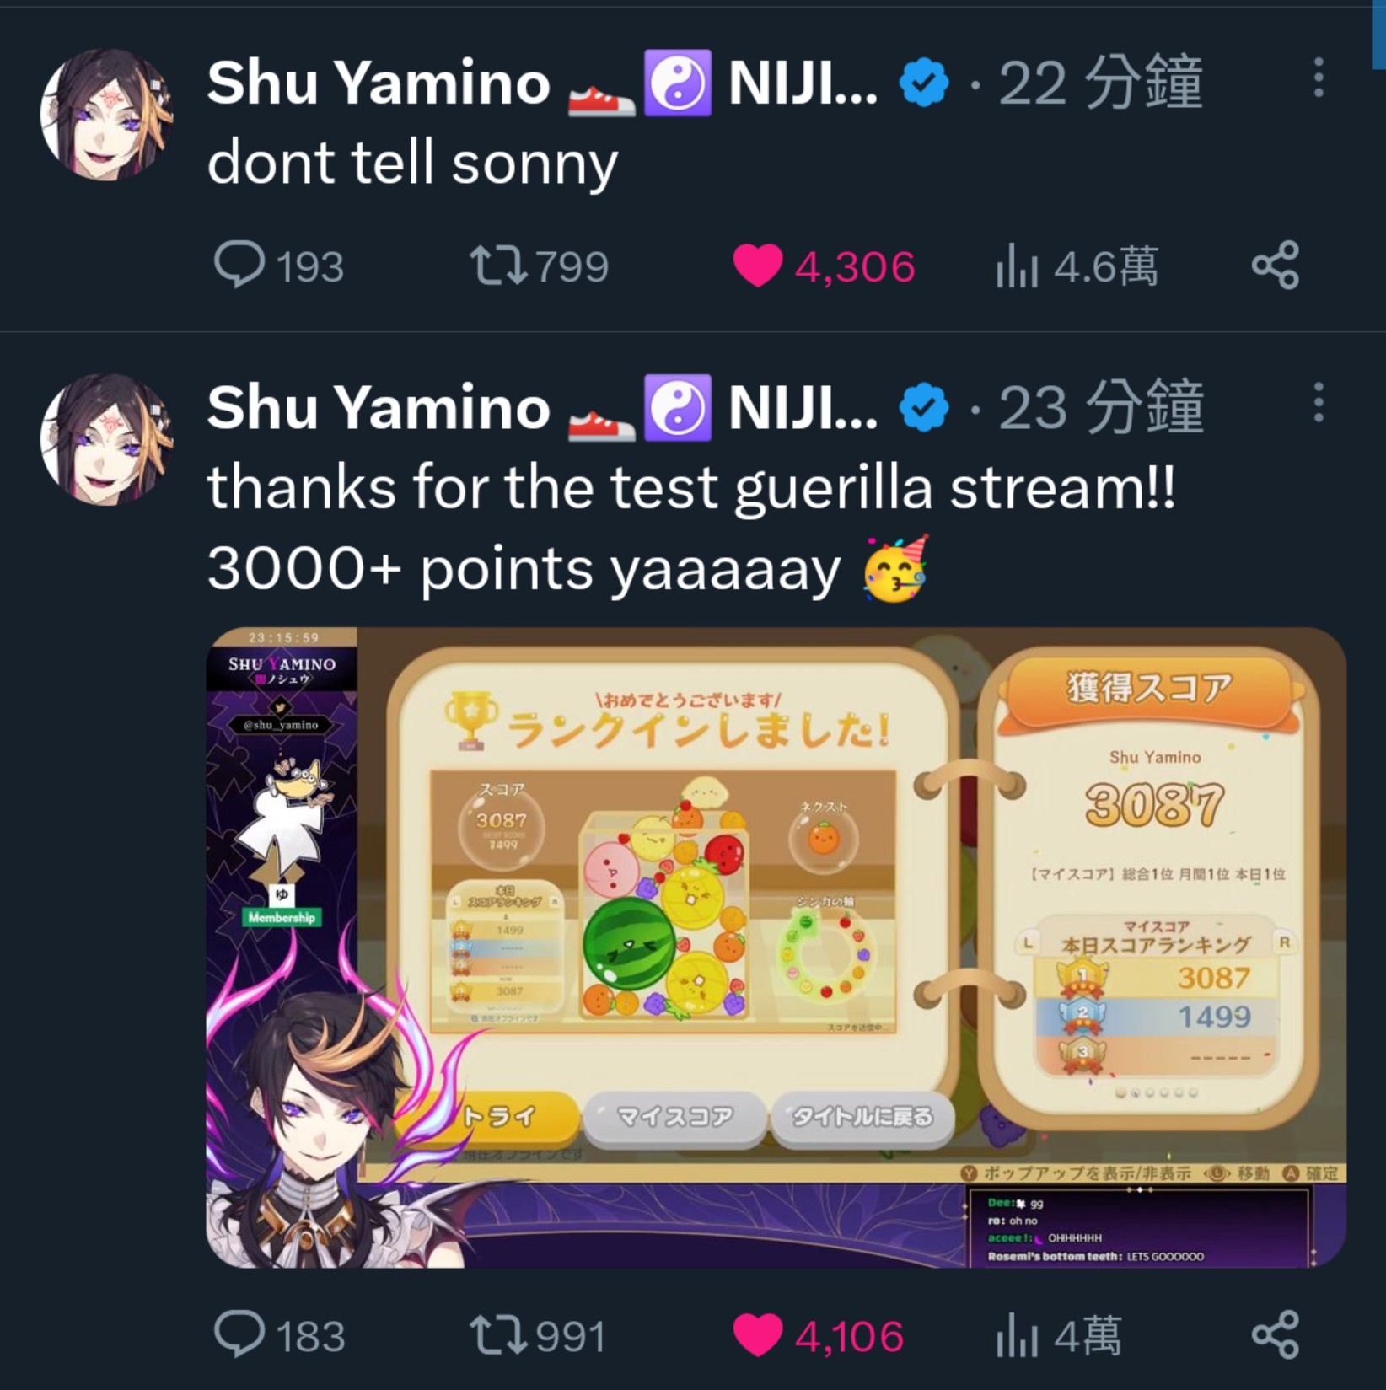1386x1390 pixels.
Task: Unlike the 'dont tell sonny' tweet
Action: [824, 266]
